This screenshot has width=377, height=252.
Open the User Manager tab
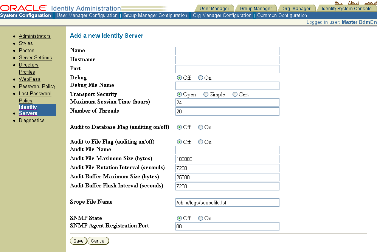[x=214, y=8]
